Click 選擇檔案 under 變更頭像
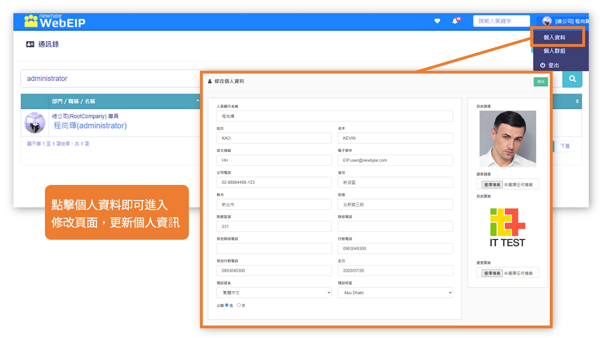Screen dimensions: 603x338 pos(492,185)
